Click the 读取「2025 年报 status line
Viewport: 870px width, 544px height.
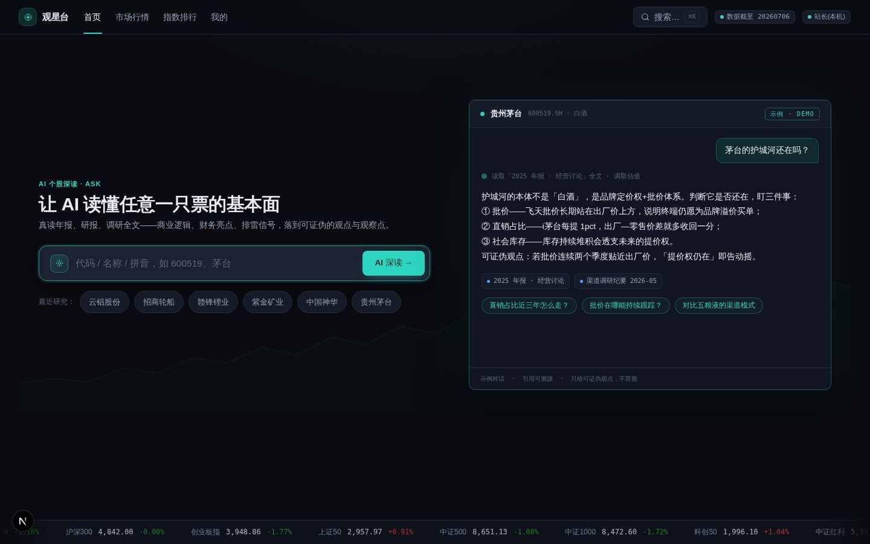561,176
